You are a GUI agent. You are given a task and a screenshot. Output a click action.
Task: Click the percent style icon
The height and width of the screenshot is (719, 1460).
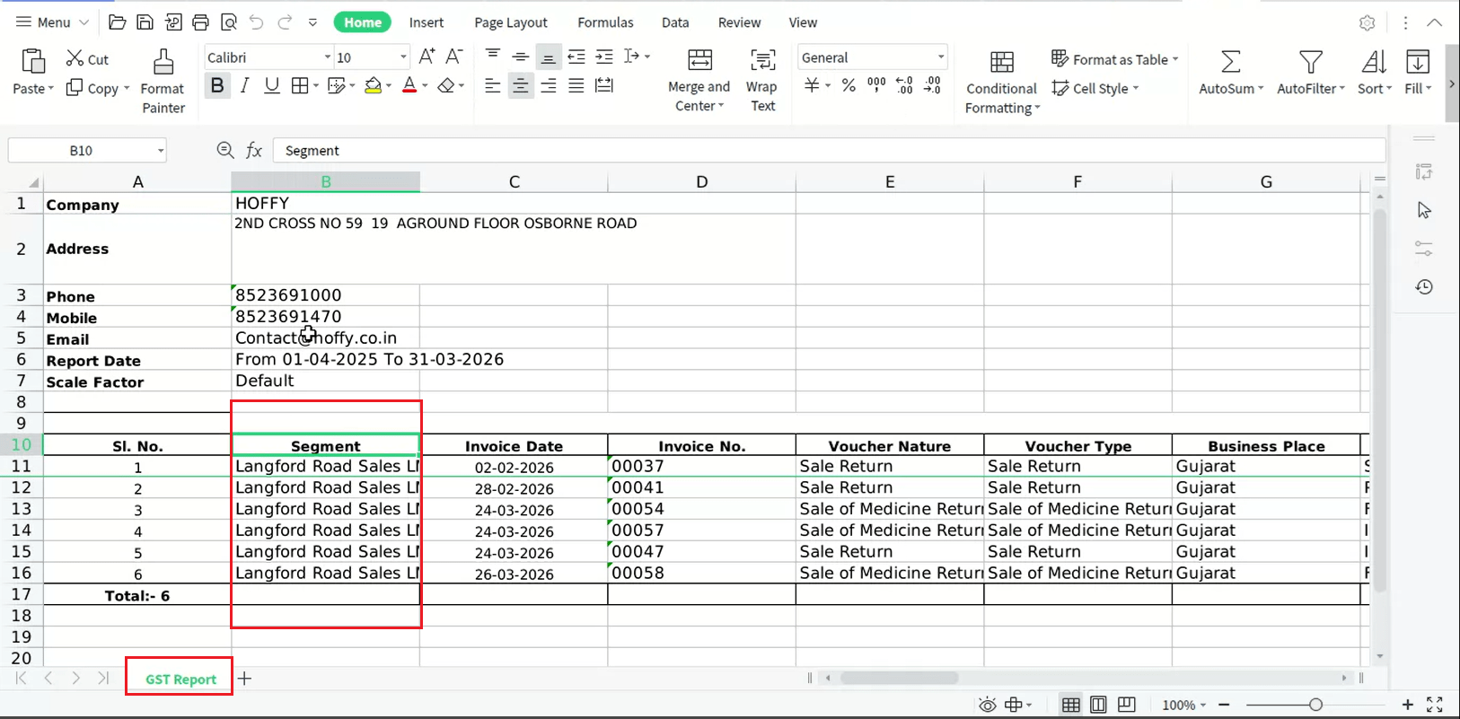click(849, 85)
